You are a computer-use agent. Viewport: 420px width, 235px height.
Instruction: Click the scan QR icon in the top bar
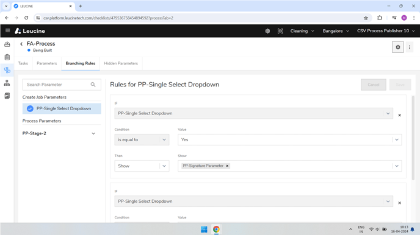pos(280,31)
